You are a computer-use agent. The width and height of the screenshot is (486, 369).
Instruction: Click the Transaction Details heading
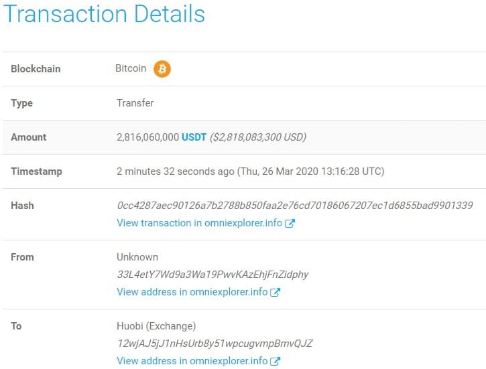coord(105,15)
